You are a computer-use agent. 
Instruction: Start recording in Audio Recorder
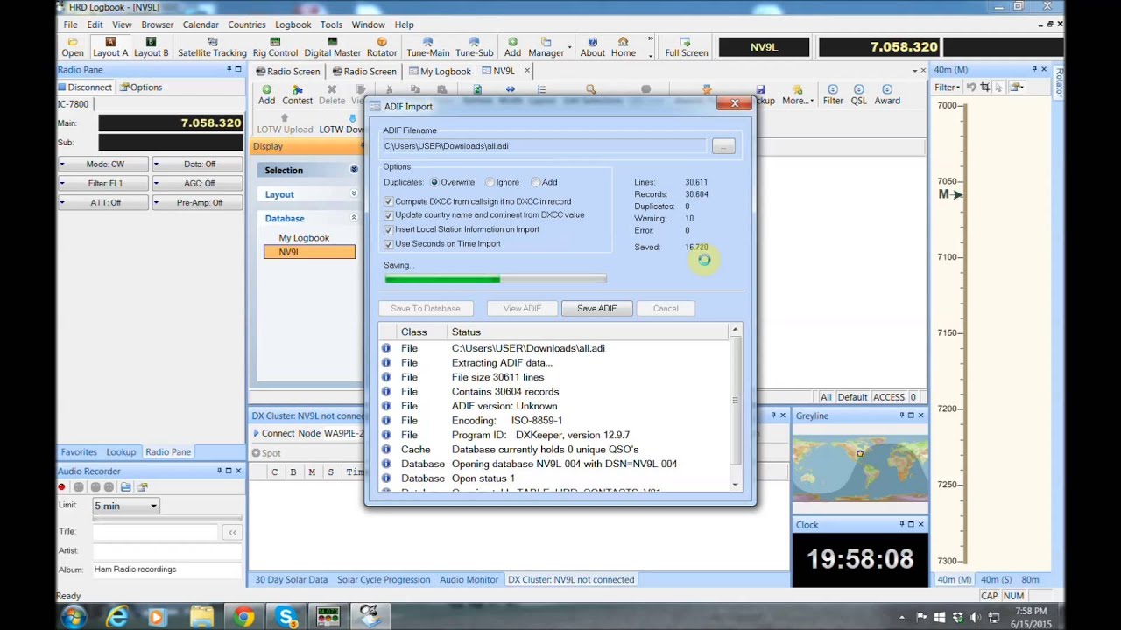point(62,487)
